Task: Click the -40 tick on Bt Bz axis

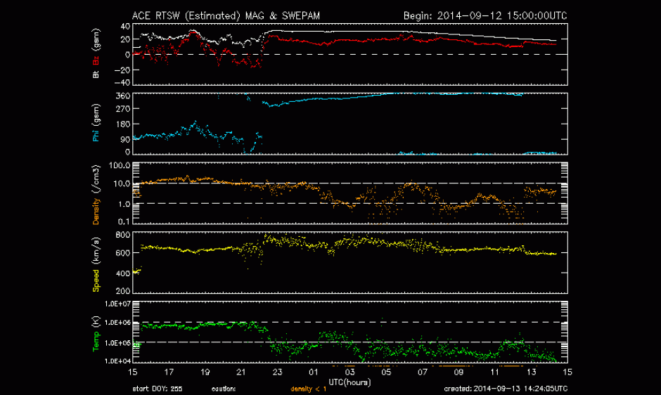Action: [x=122, y=82]
